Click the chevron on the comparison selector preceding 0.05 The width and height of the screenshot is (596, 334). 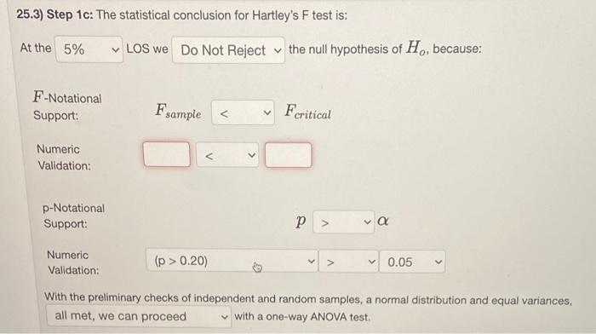click(x=372, y=262)
